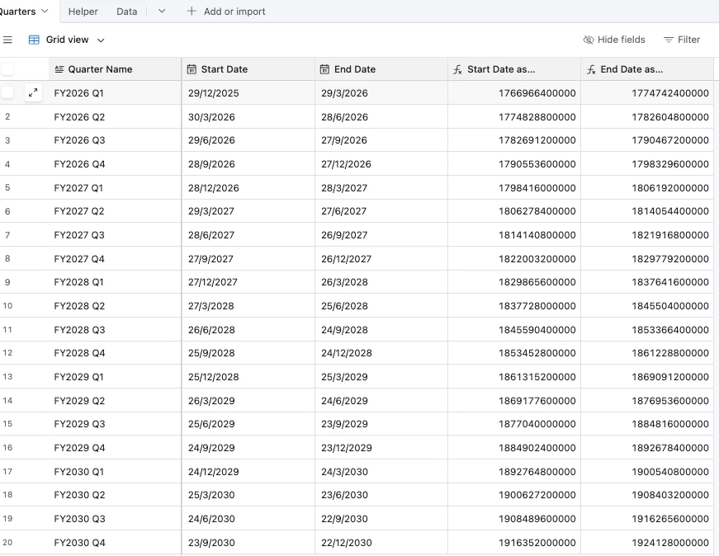This screenshot has height=556, width=719.
Task: Click the Hide fields eye icon
Action: (589, 40)
